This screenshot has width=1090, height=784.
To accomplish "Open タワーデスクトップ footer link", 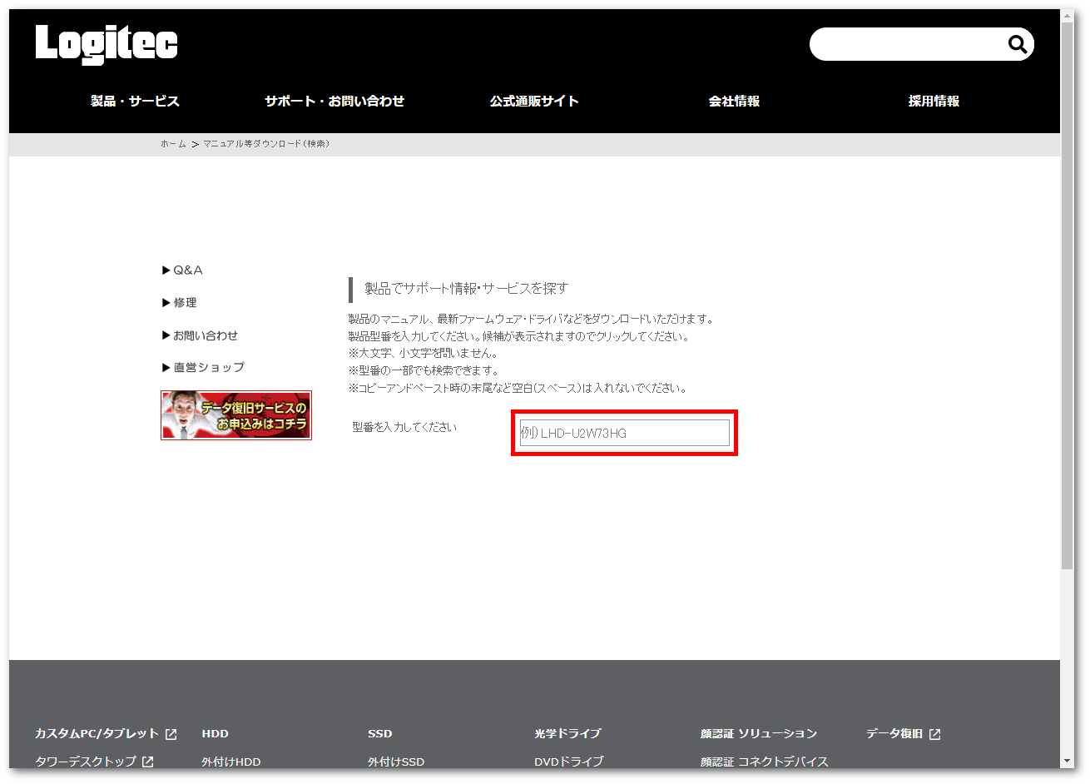I will 86,762.
